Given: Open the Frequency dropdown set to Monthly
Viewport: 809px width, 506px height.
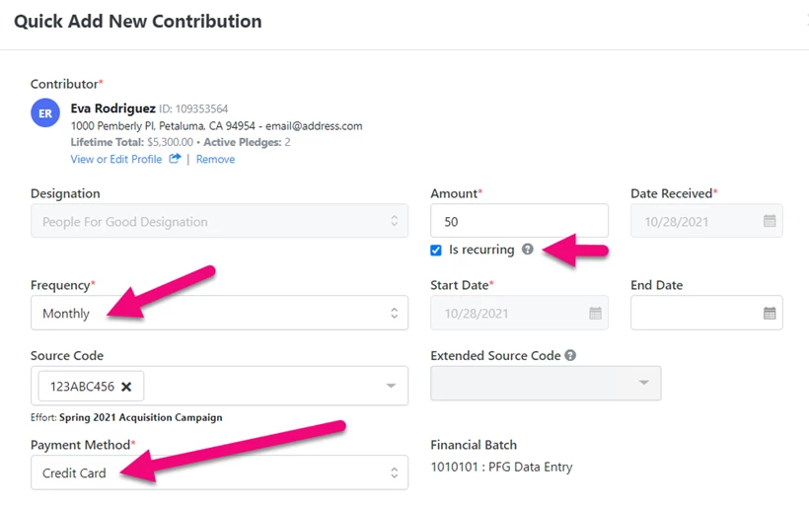Looking at the screenshot, I should point(219,313).
